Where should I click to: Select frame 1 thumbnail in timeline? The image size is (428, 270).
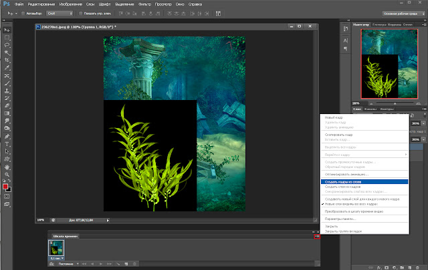pyautogui.click(x=56, y=248)
